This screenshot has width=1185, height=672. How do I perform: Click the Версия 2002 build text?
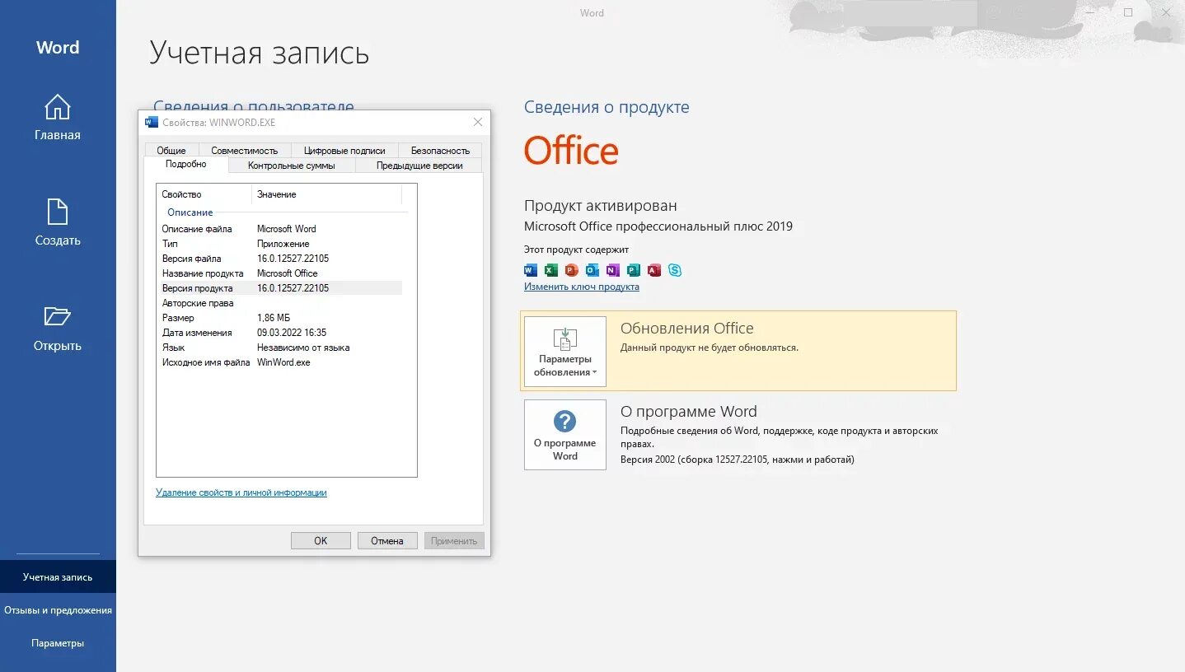pyautogui.click(x=737, y=460)
